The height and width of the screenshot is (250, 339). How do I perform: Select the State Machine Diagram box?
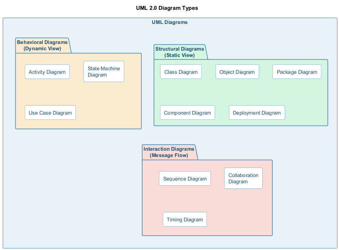coord(104,71)
